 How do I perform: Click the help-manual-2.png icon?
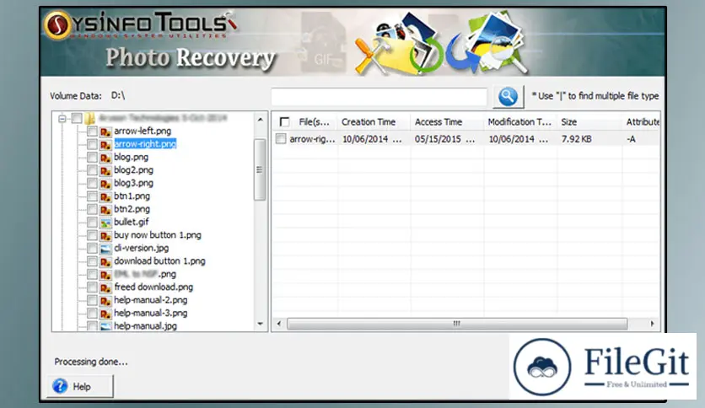[x=105, y=301]
